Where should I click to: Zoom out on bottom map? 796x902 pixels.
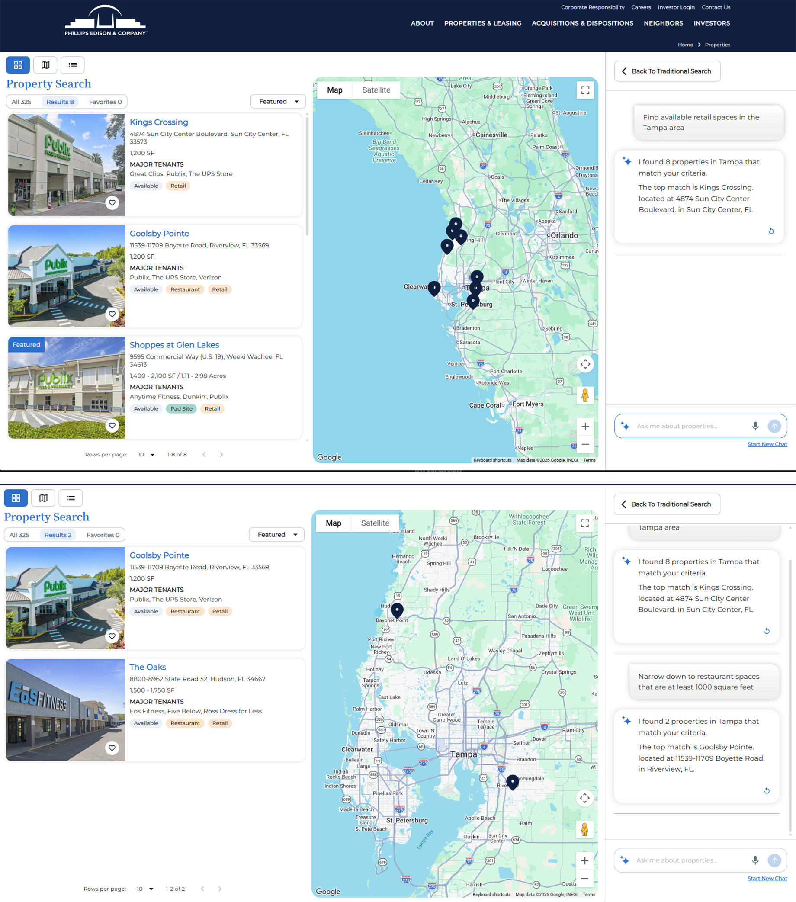pos(584,878)
